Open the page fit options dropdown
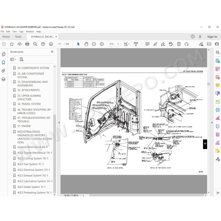The height and width of the screenshot is (221, 221). [127, 44]
